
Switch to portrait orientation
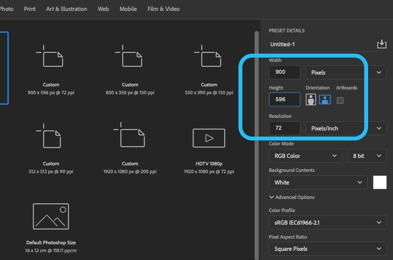click(310, 100)
